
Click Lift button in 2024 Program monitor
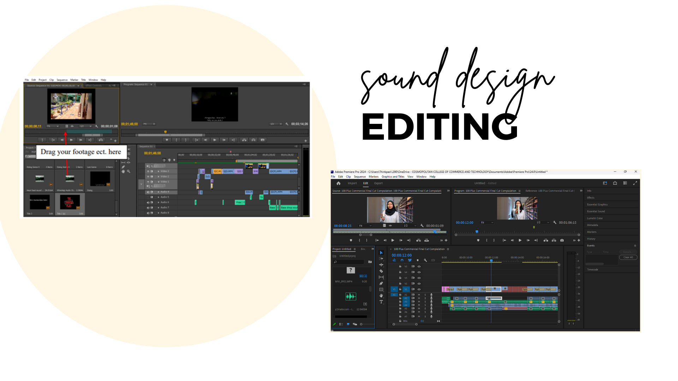tap(546, 240)
